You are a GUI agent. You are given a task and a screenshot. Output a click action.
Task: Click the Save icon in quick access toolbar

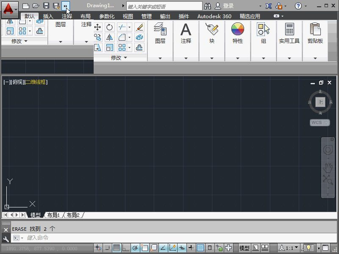point(46,6)
